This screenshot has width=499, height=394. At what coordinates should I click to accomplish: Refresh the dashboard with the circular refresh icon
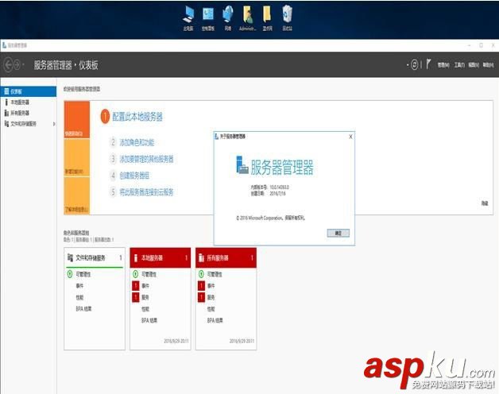click(414, 65)
